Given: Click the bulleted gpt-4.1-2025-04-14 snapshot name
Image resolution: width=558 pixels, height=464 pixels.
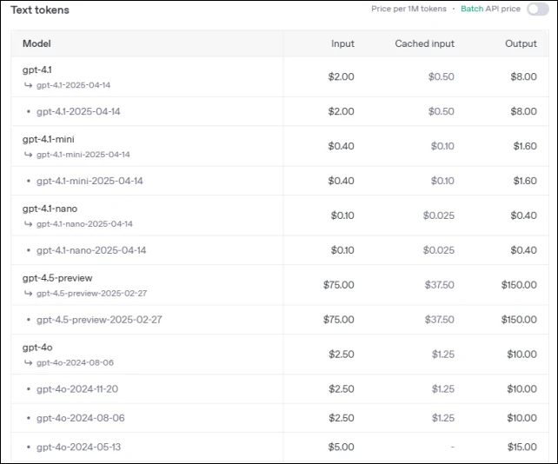Looking at the screenshot, I should pos(78,111).
